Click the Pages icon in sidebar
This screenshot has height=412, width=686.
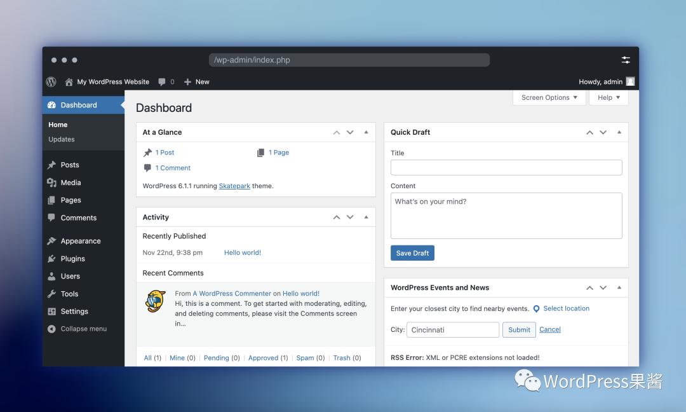click(x=51, y=200)
